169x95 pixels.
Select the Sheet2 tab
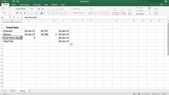[22, 91]
